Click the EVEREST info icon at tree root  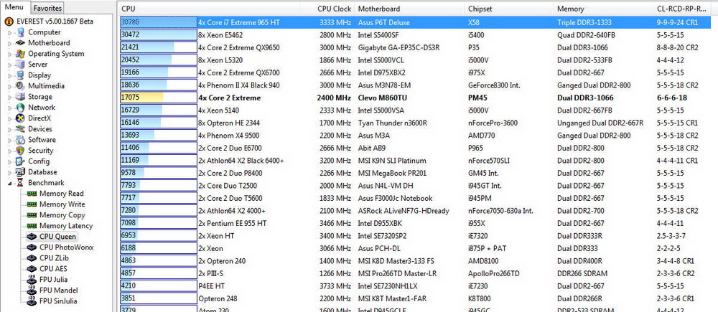coord(9,22)
